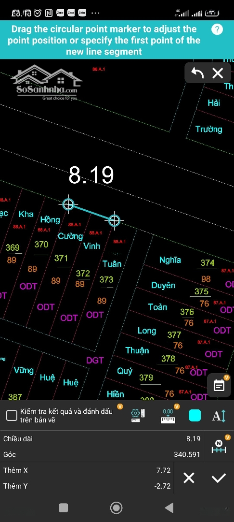Close the measurement toolbar with the X beside undo
Screen dimensions: 234x522
(x=218, y=73)
